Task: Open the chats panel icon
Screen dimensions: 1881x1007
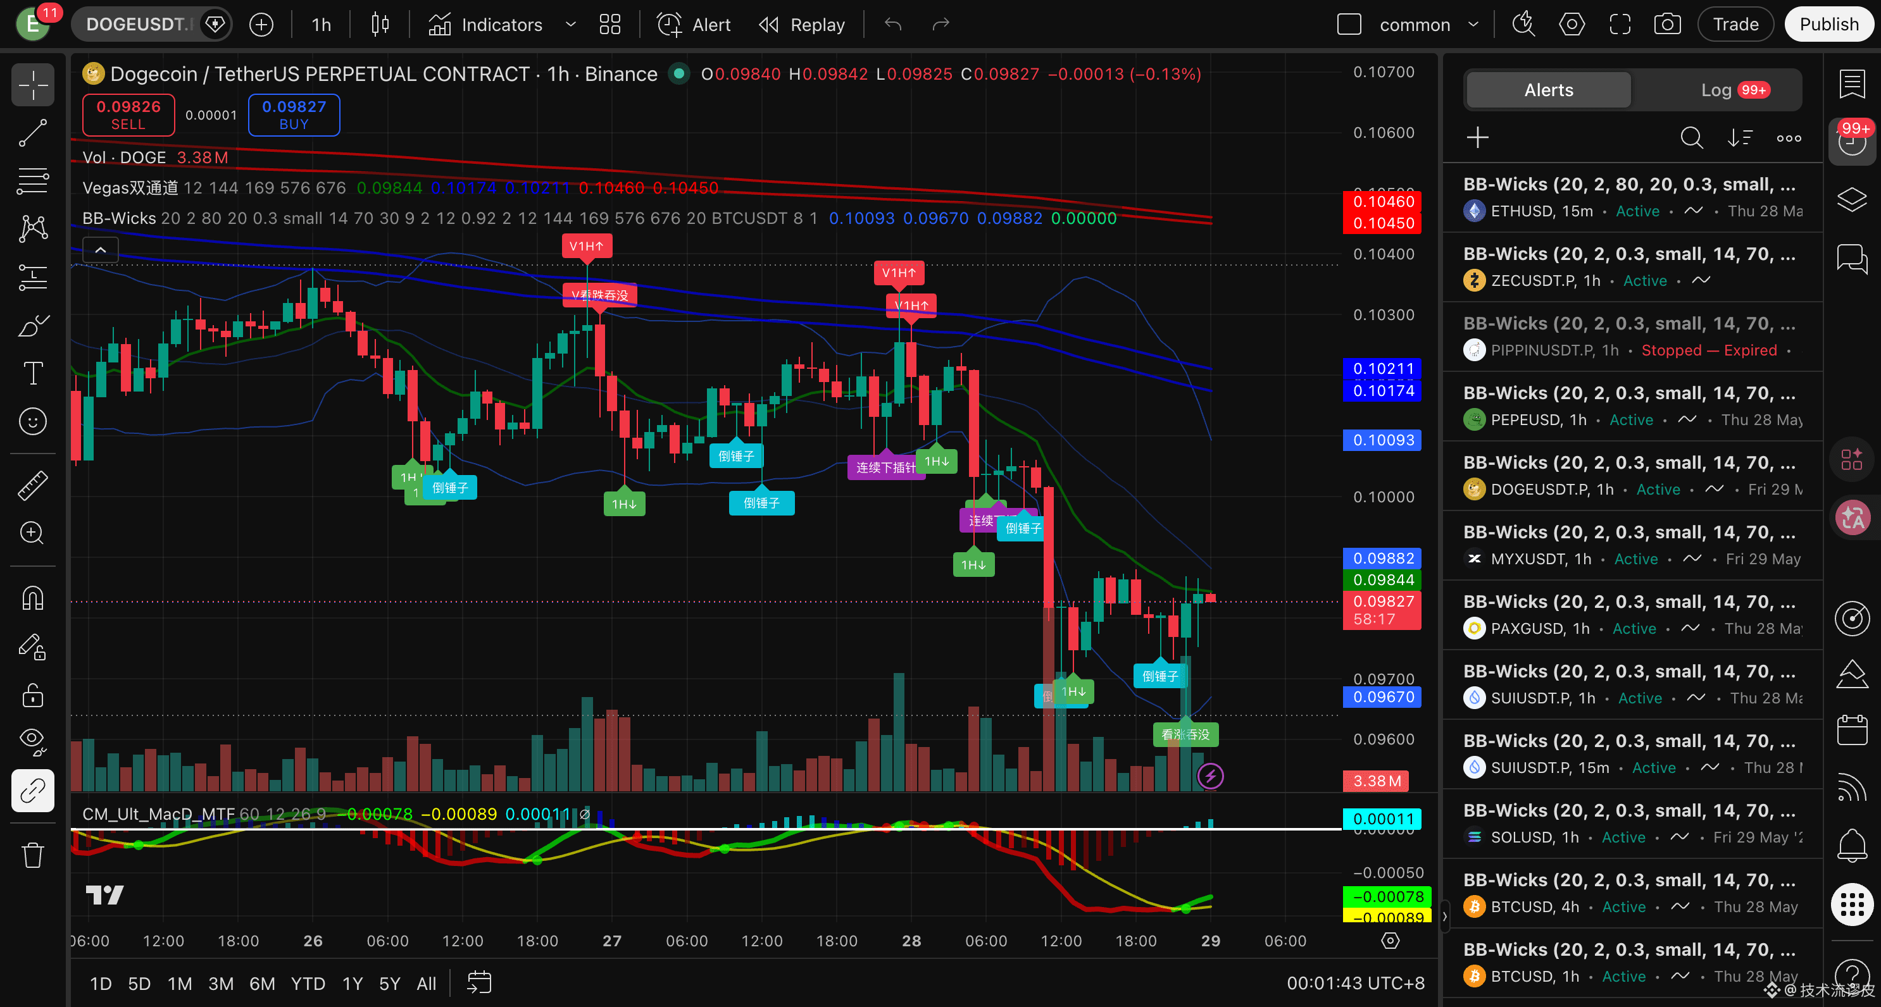Action: click(1853, 258)
